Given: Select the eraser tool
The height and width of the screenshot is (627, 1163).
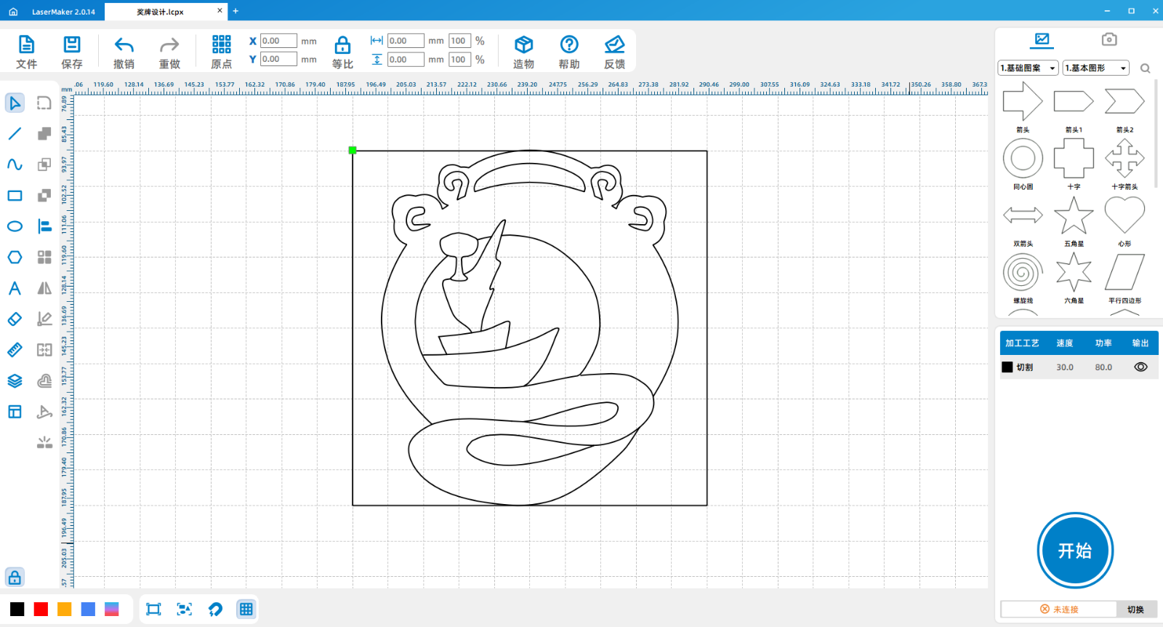Looking at the screenshot, I should coord(15,319).
